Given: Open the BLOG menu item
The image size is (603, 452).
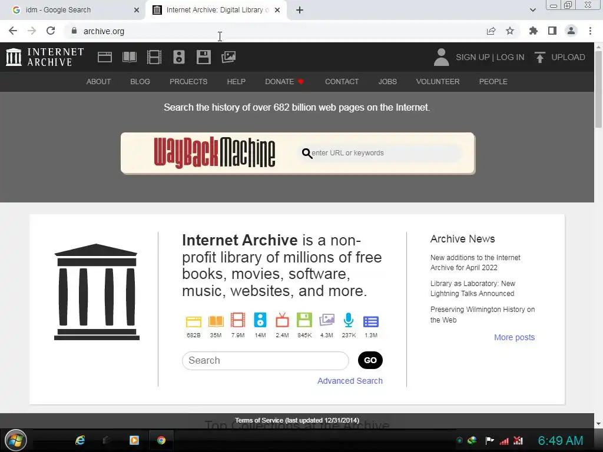Looking at the screenshot, I should tap(140, 81).
